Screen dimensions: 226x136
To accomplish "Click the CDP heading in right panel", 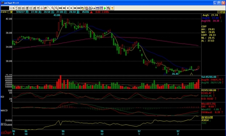I will (204, 26).
